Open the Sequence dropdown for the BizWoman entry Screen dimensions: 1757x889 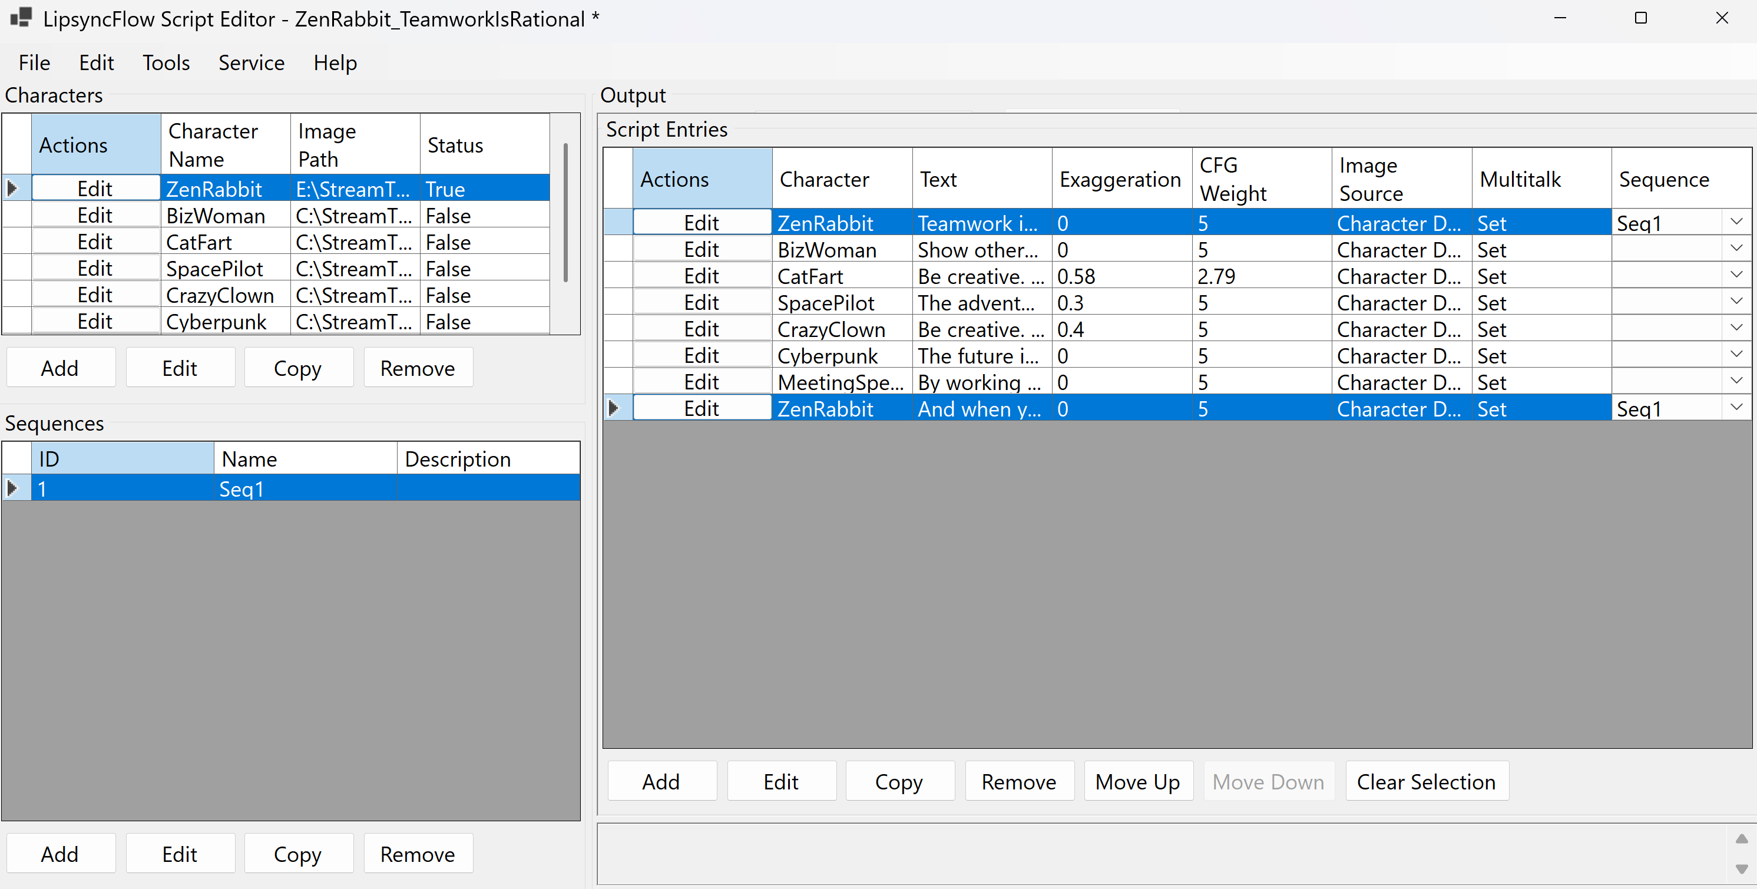click(1736, 247)
